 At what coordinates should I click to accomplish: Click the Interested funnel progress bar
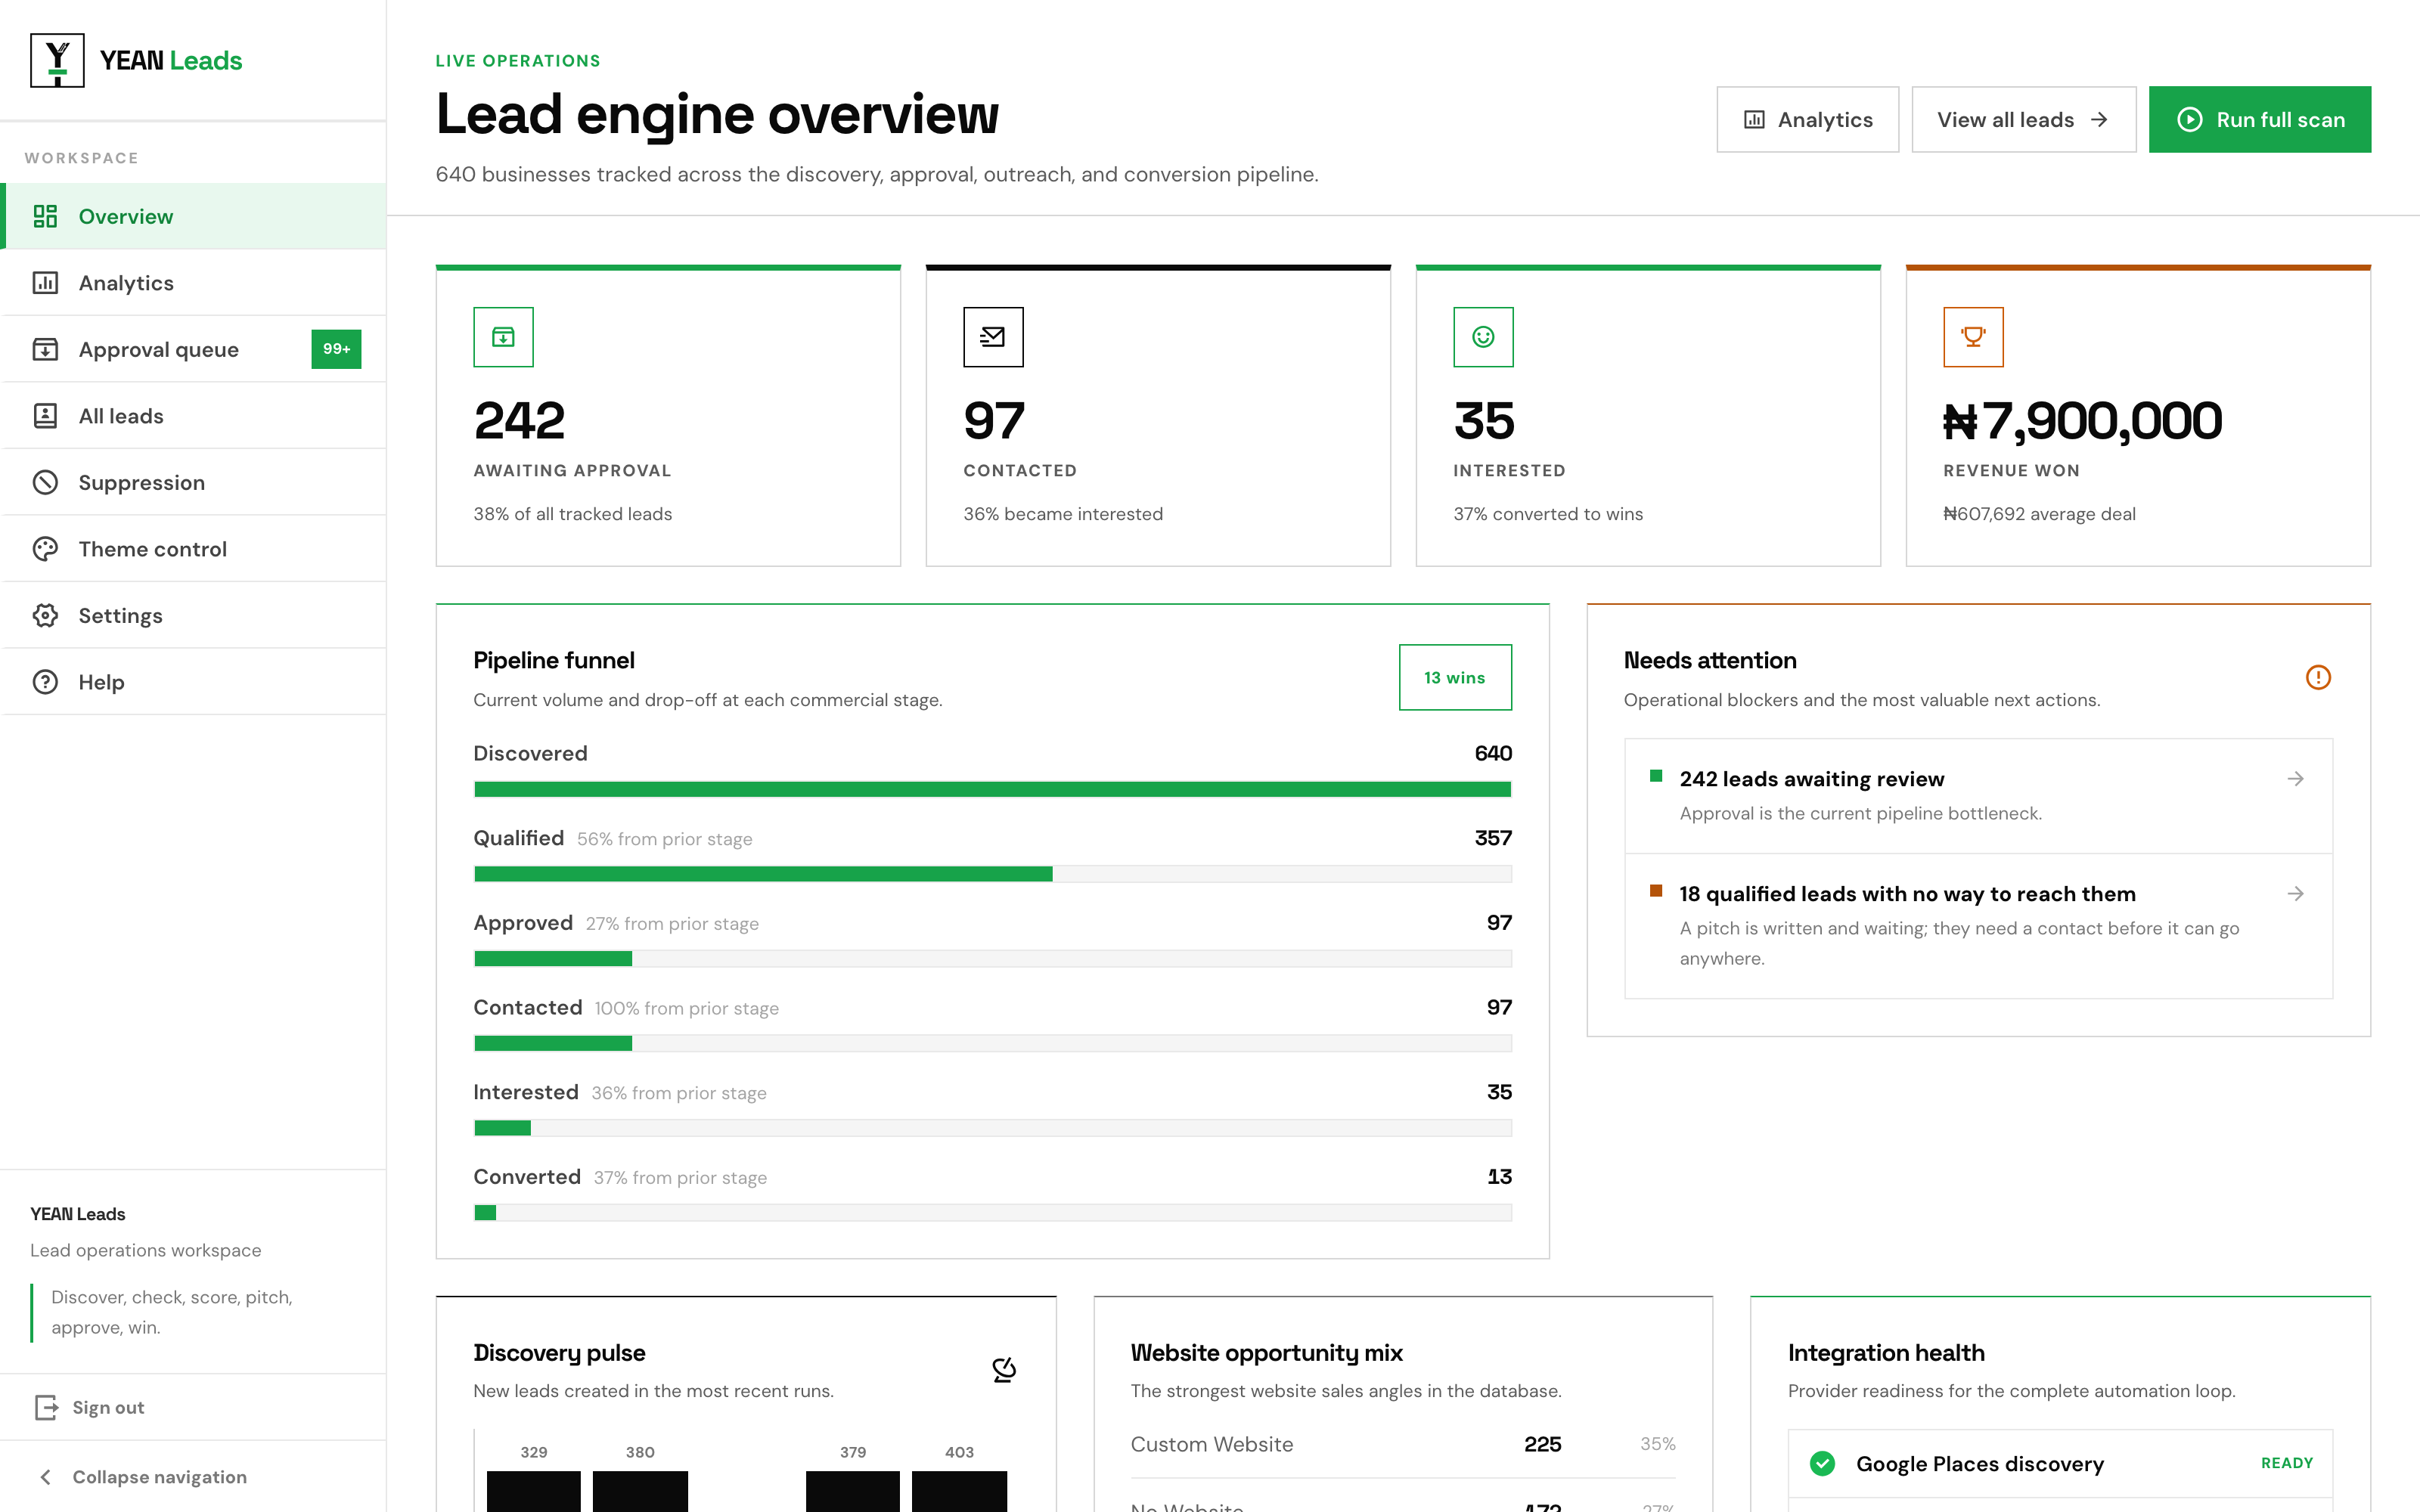pos(992,1128)
